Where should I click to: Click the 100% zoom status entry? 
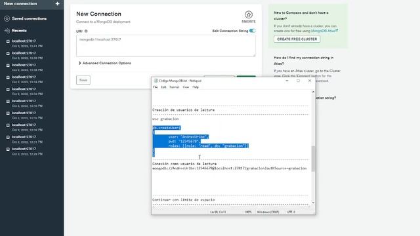click(x=248, y=212)
